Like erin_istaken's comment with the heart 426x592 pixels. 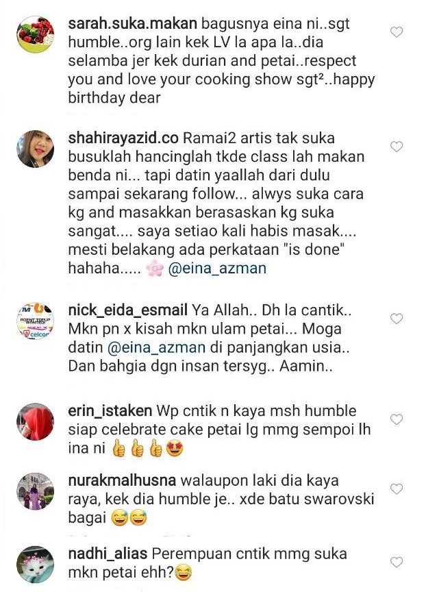[x=397, y=419]
